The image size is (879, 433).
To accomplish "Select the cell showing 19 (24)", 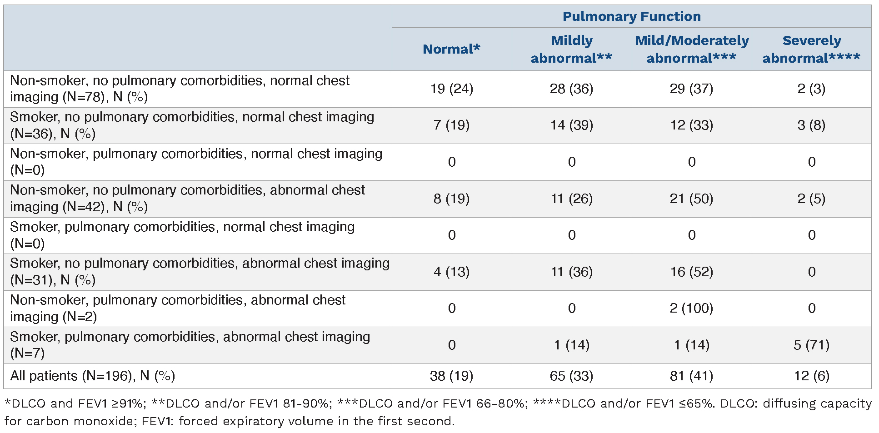I will tap(451, 89).
